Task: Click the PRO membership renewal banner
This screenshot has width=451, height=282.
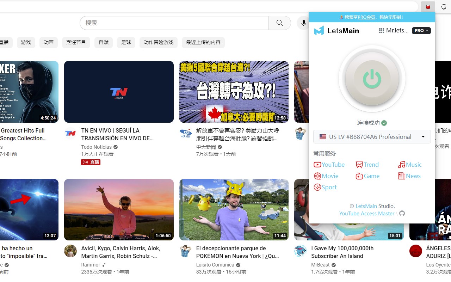Action: pos(372,17)
